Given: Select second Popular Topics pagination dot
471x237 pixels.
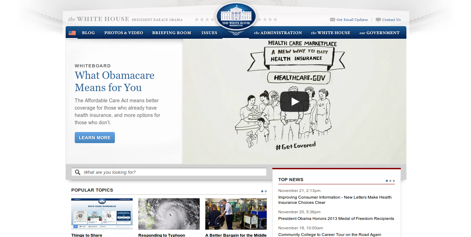Looking at the screenshot, I should tap(266, 191).
